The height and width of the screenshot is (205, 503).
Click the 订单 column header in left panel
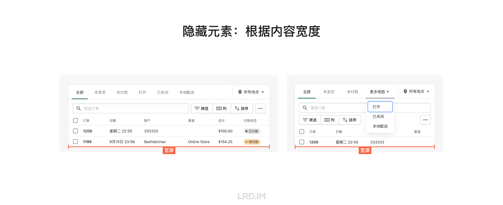coord(86,121)
